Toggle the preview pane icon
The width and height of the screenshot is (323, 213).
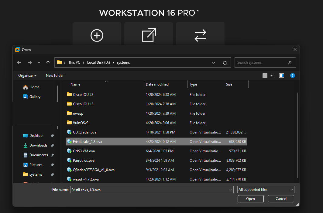[282, 76]
